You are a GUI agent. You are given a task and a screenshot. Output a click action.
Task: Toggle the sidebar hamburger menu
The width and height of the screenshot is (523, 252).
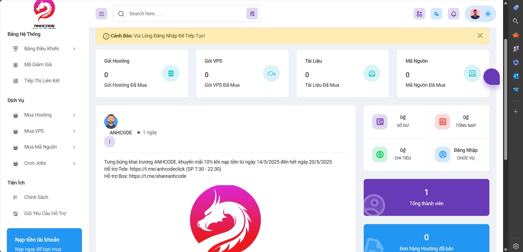tap(101, 14)
